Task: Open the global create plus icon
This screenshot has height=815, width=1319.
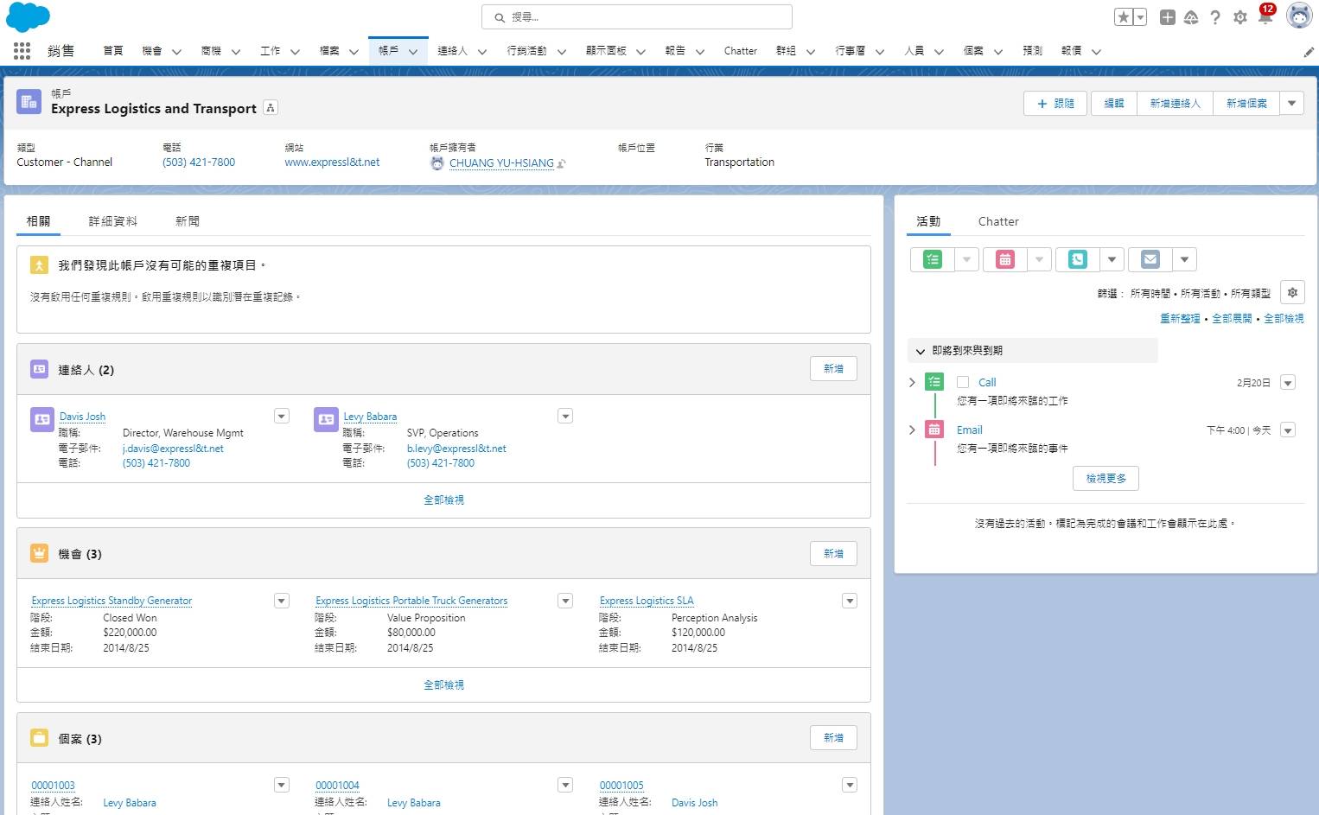Action: (1167, 16)
